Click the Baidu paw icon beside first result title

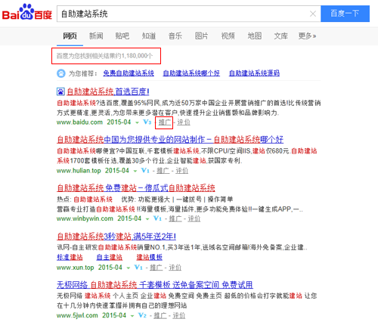[x=60, y=91]
